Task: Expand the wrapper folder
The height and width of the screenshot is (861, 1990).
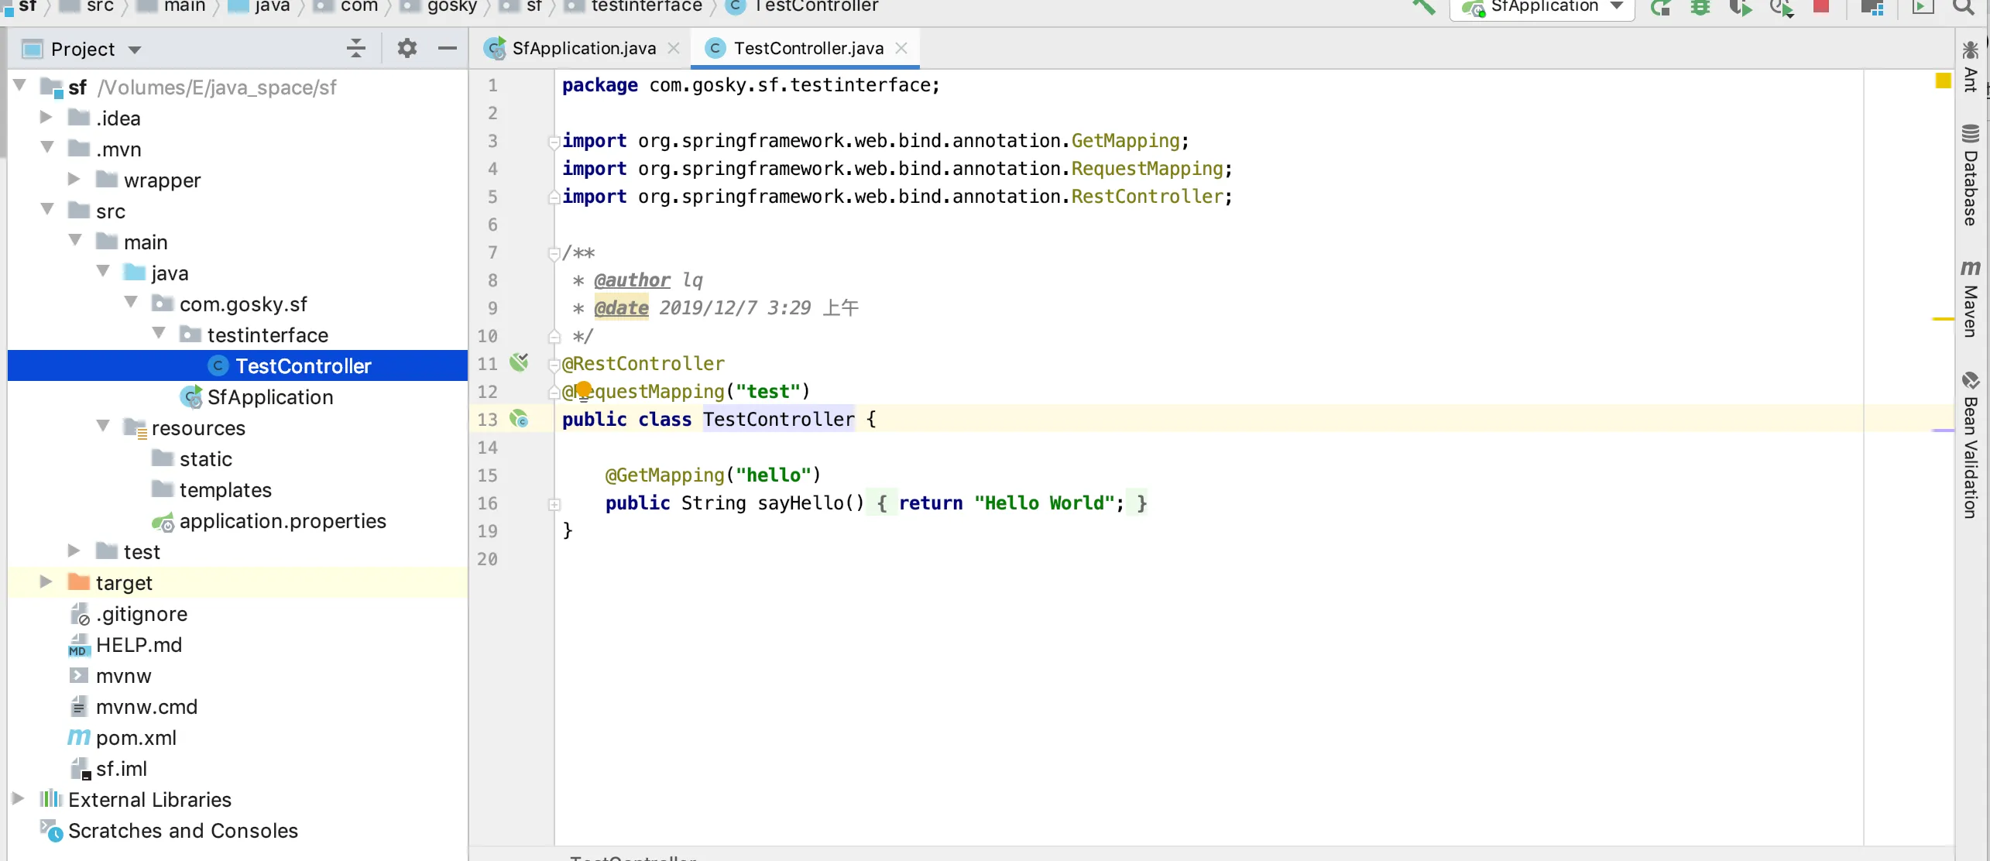Action: (74, 179)
